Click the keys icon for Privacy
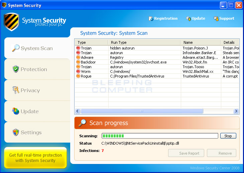 click(x=16, y=90)
